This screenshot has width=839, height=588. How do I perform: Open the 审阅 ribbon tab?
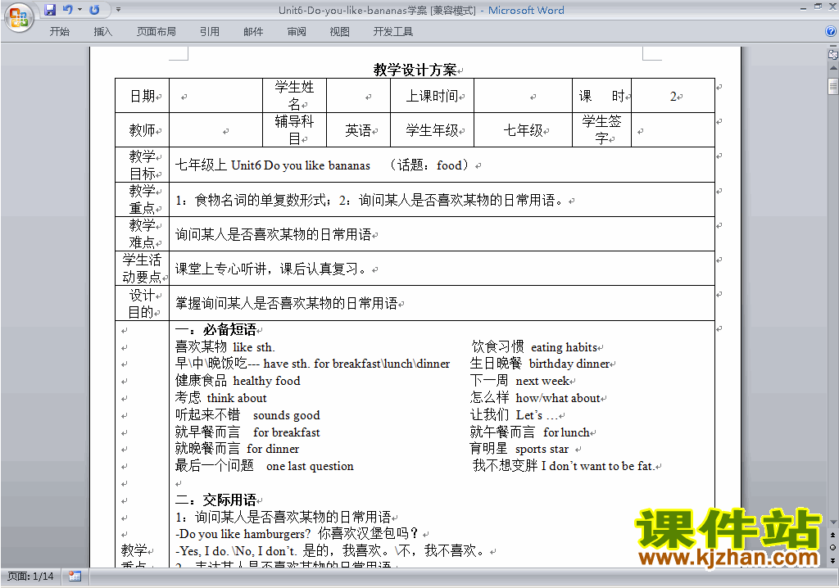297,32
